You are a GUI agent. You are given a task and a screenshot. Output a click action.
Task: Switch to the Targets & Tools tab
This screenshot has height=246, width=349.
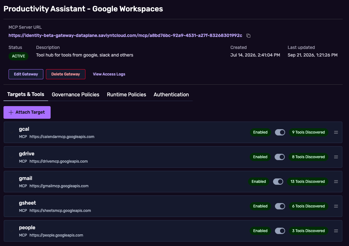click(26, 94)
